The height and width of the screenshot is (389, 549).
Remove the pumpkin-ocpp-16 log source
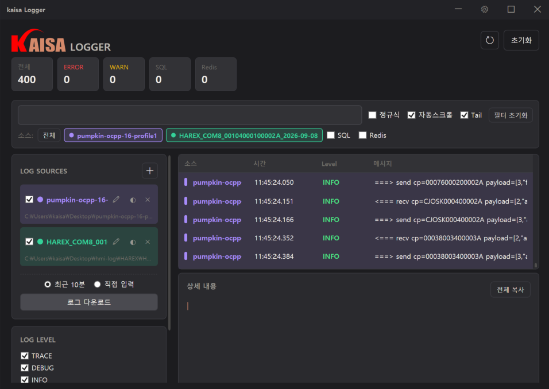148,200
